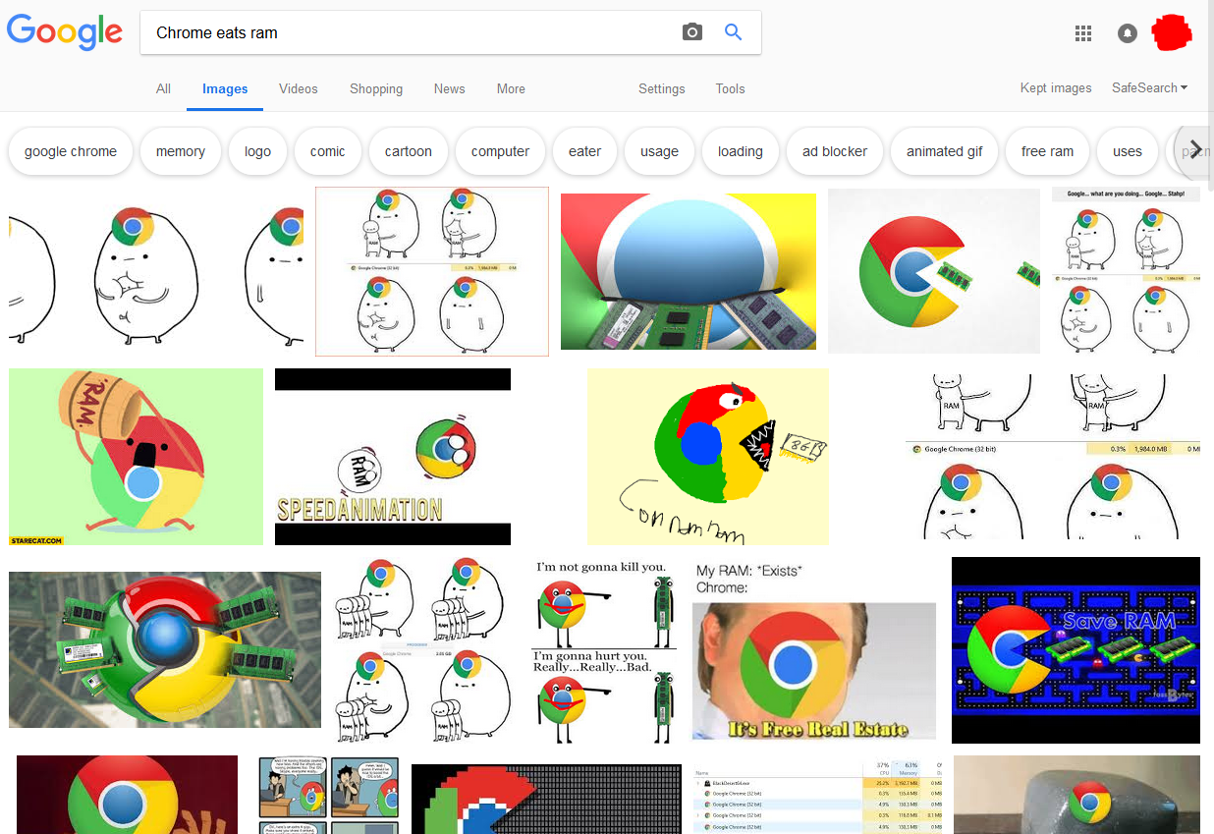
Task: Select the Images tab
Action: 225,88
